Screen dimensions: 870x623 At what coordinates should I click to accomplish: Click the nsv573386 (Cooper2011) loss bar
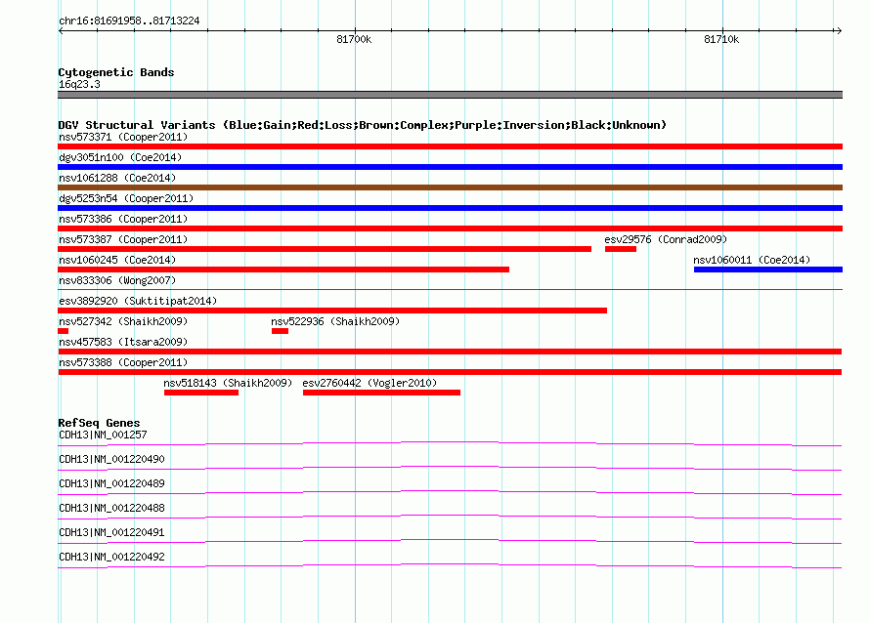450,228
